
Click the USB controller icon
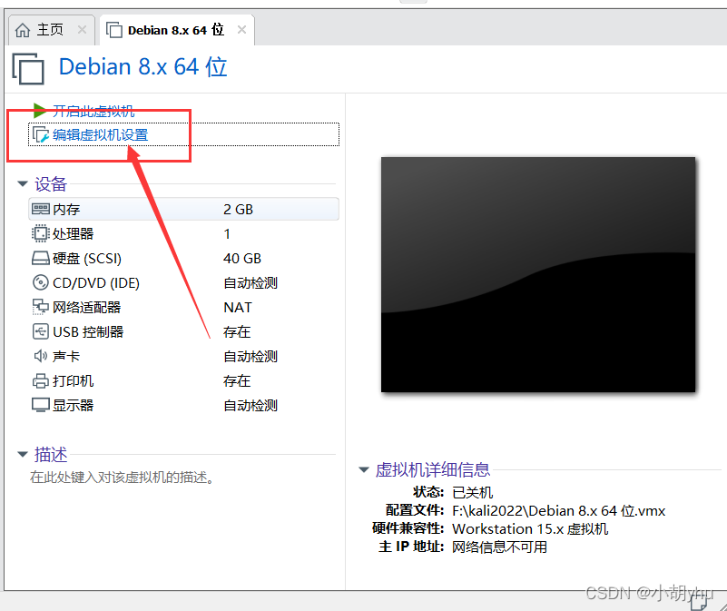[x=40, y=331]
